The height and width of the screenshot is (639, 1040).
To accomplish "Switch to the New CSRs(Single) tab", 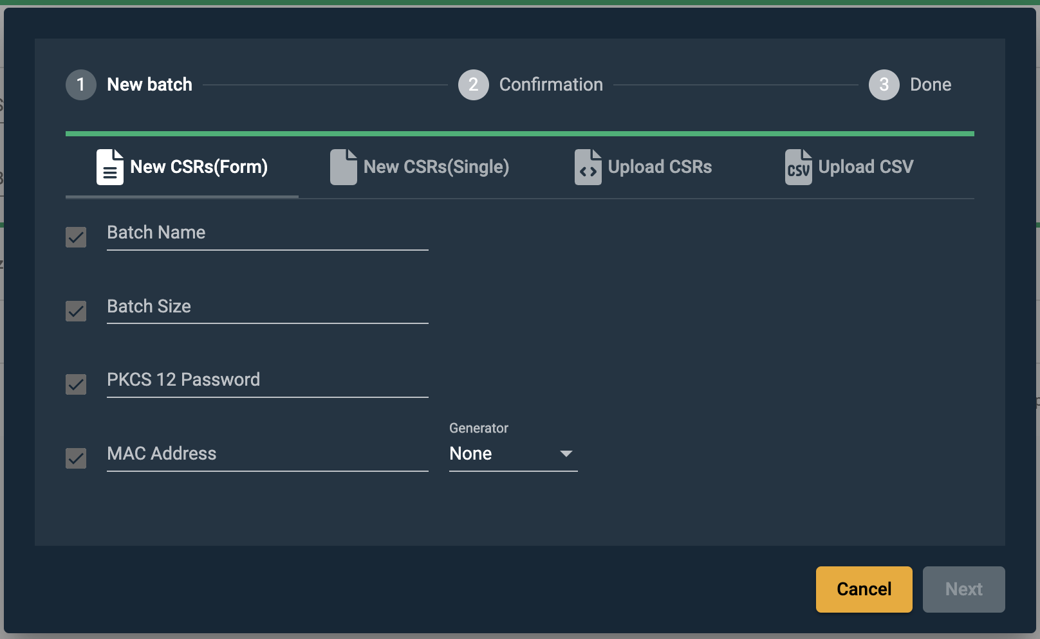I will pos(420,167).
